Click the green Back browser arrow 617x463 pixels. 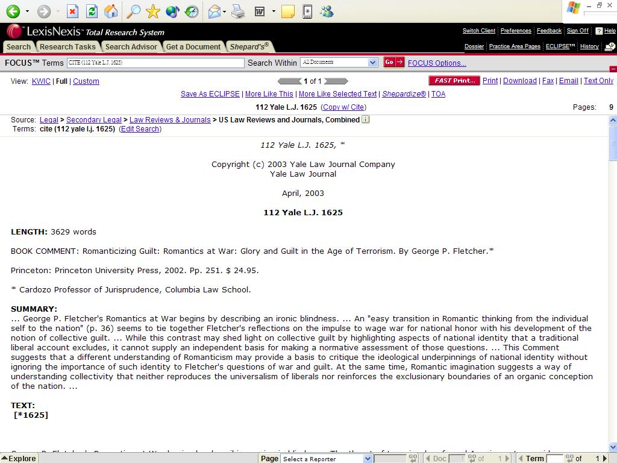[13, 11]
